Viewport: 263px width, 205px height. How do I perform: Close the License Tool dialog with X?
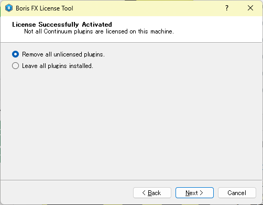tap(250, 8)
